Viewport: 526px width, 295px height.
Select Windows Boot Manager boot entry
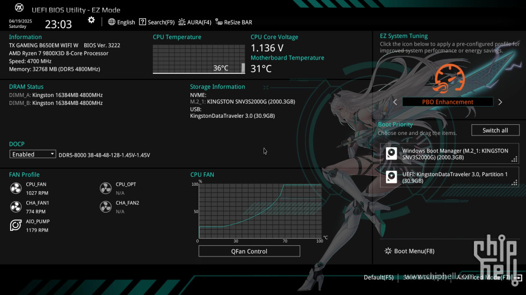coord(450,154)
